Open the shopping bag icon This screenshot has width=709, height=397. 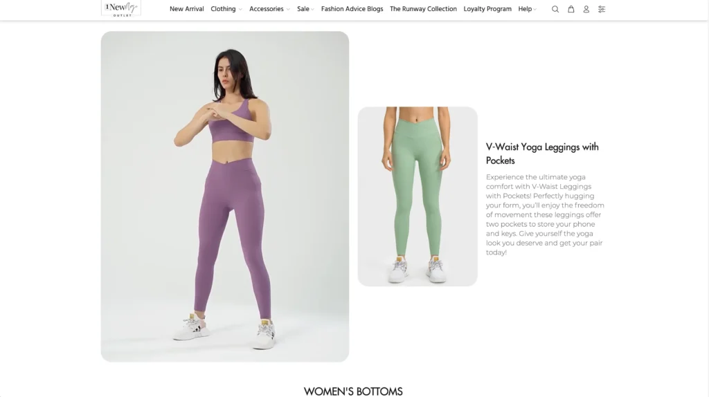[x=571, y=9]
